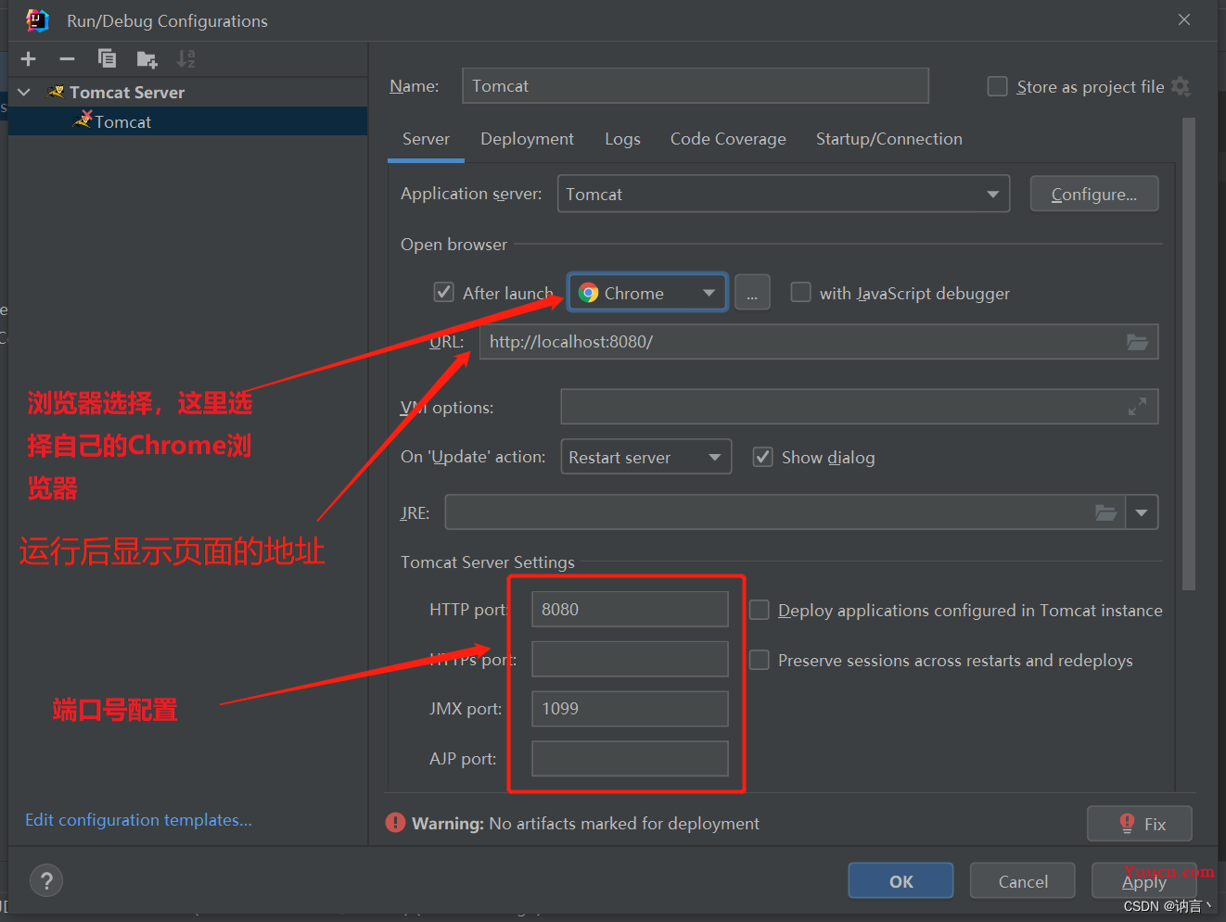Click the Apply button
This screenshot has height=922, width=1226.
click(1144, 881)
